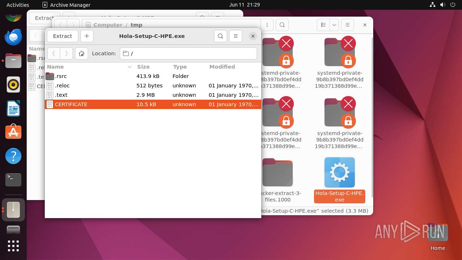Screen dimensions: 462x260
Task: Open Files window hamburger menu
Action: point(348,25)
